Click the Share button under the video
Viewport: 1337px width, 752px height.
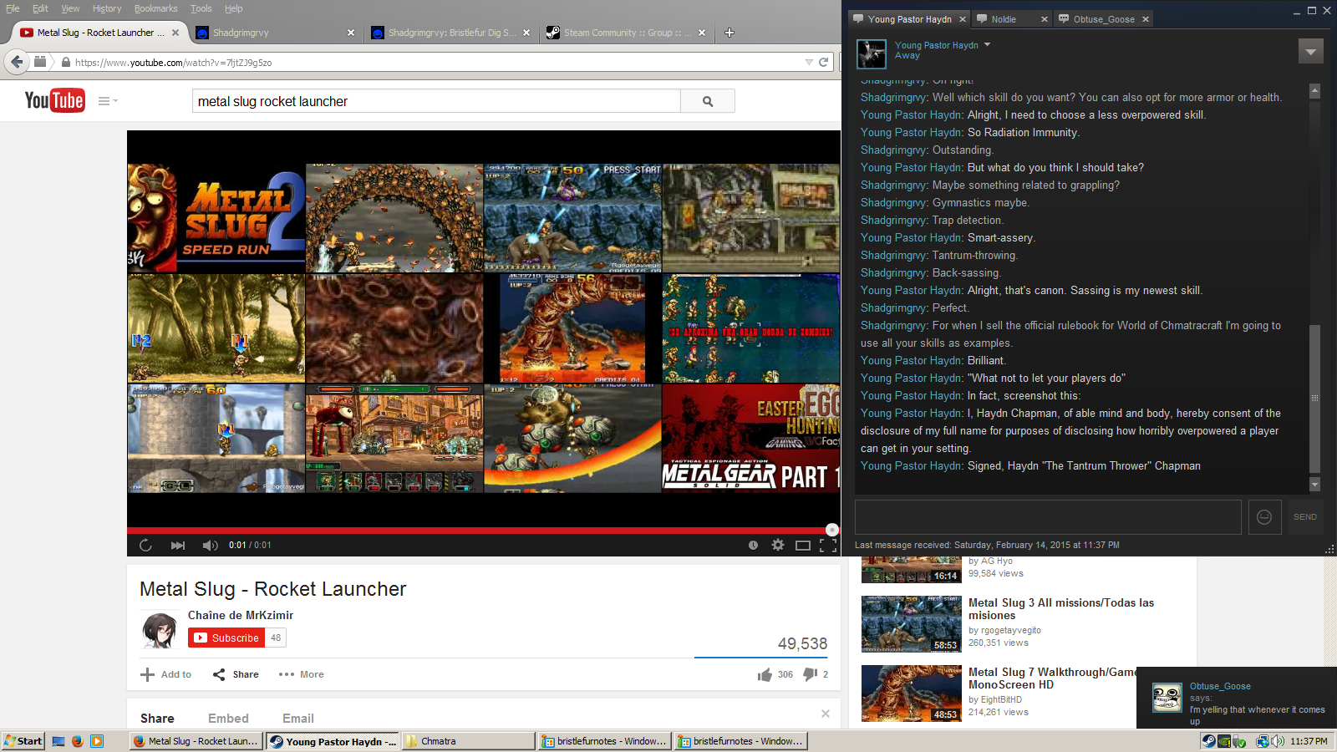[236, 674]
